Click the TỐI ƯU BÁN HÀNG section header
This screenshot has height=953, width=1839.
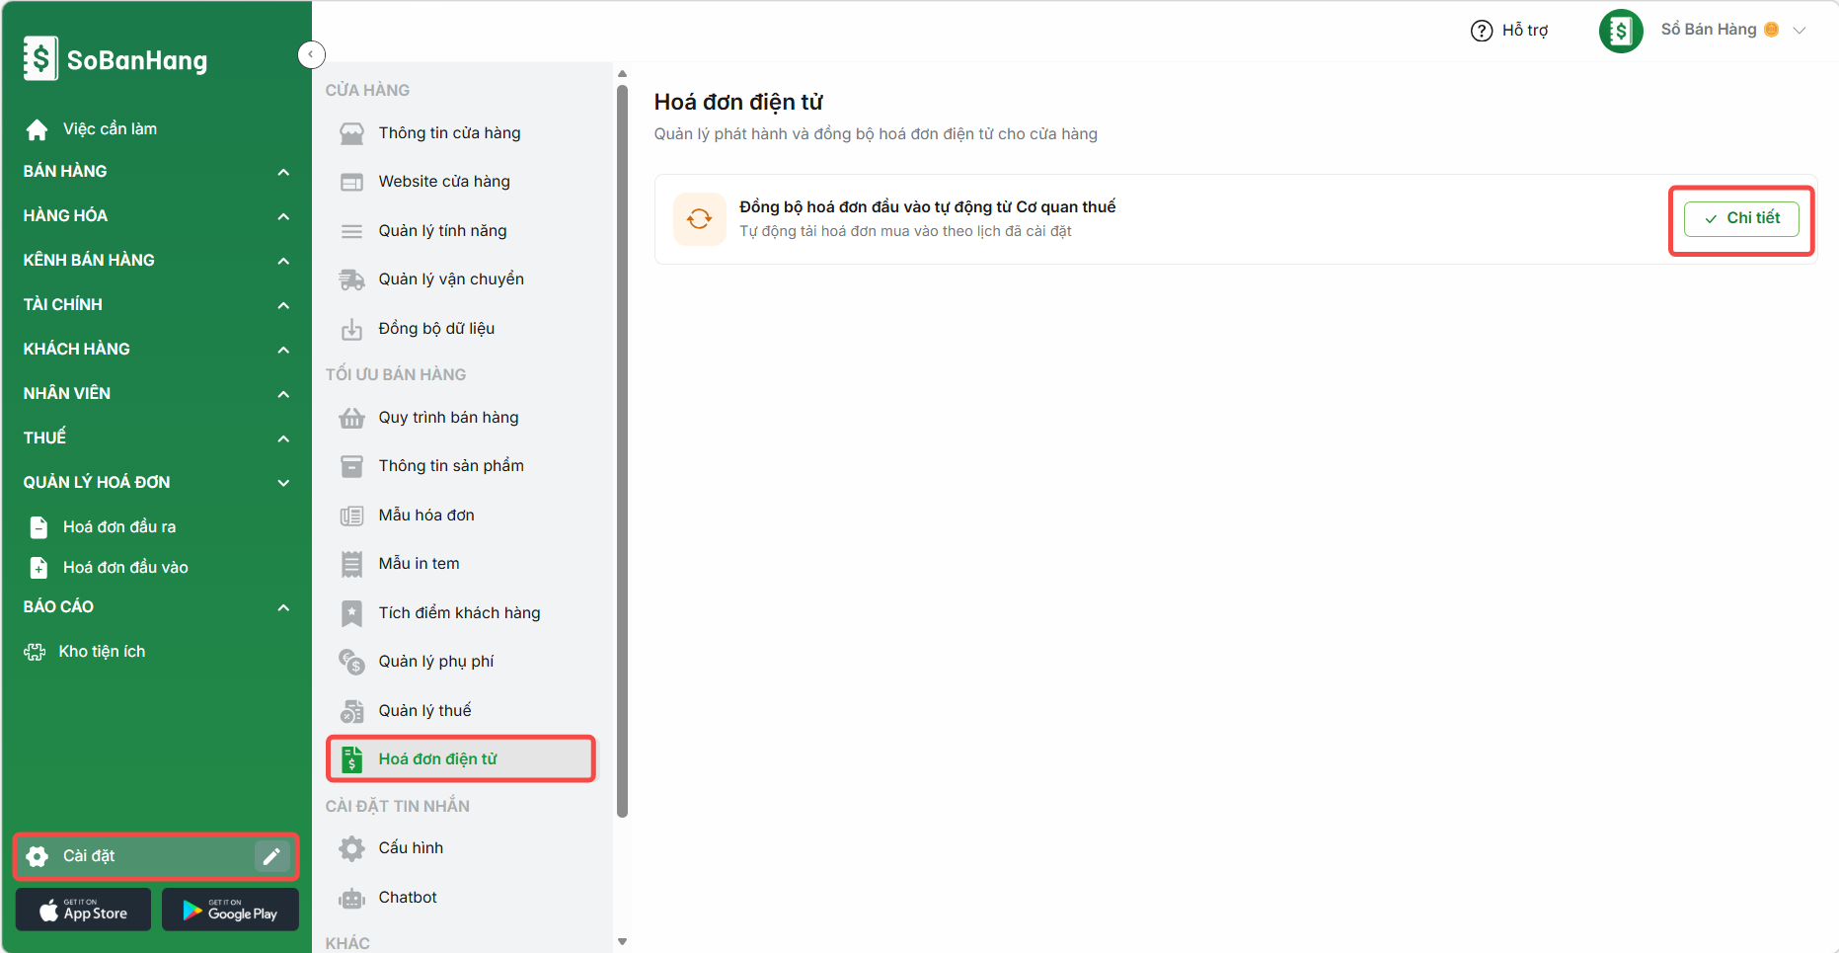pyautogui.click(x=396, y=374)
